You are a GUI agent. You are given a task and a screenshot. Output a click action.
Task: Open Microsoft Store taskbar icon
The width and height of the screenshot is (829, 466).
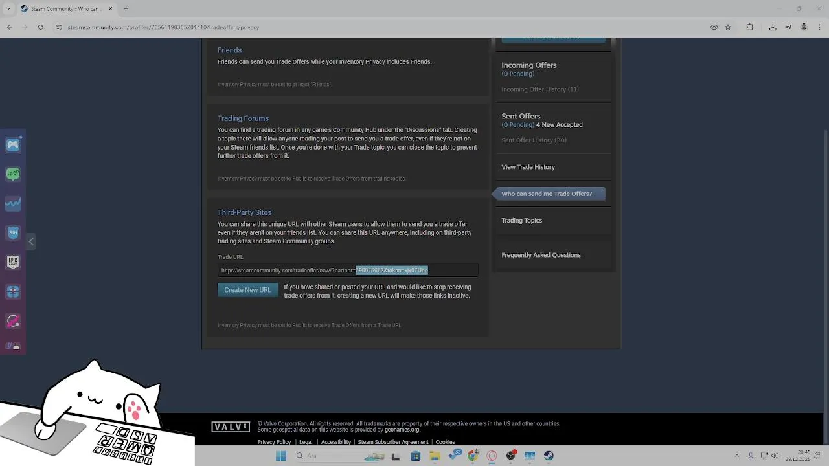pos(415,456)
